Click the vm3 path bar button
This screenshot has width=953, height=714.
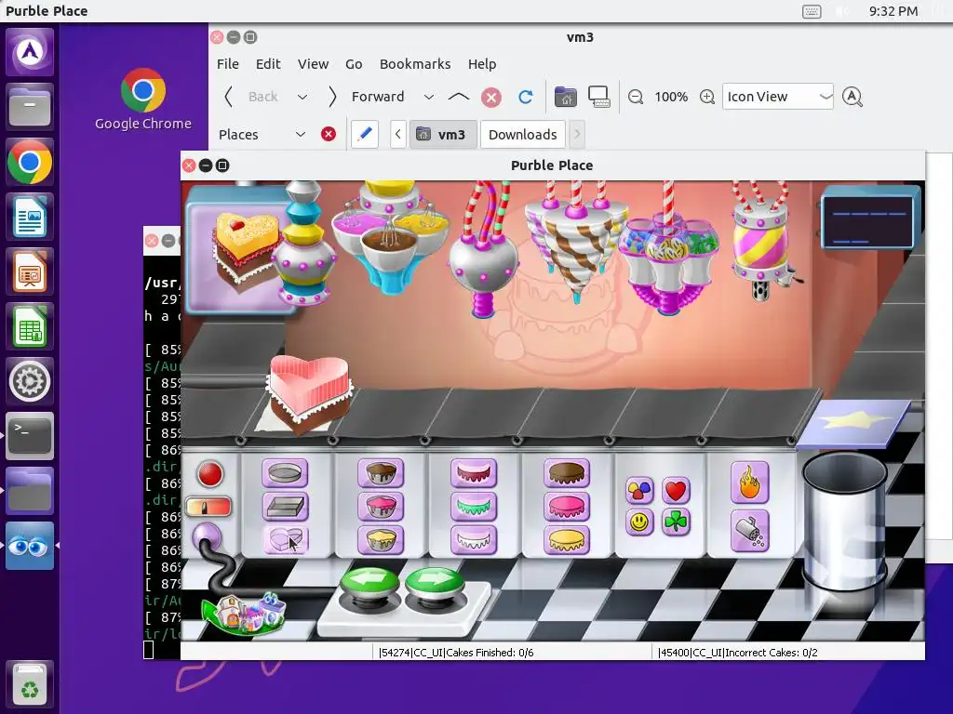[443, 134]
